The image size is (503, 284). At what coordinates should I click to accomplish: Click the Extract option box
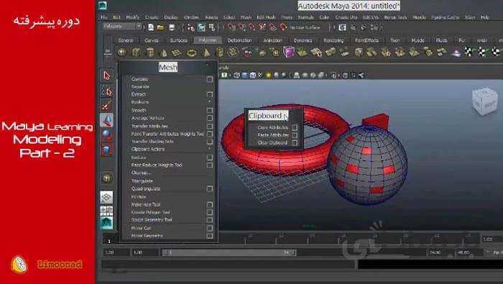coord(210,94)
